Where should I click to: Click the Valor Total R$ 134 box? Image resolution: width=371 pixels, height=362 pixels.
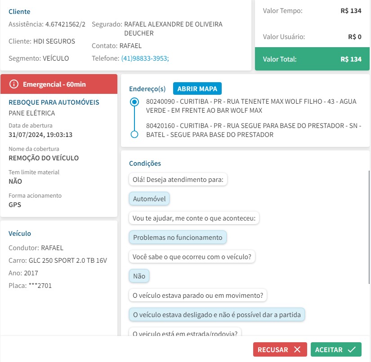pos(312,59)
